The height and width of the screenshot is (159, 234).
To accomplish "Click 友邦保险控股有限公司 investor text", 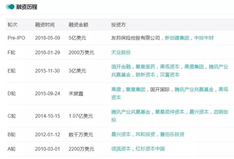I will [x=136, y=38].
